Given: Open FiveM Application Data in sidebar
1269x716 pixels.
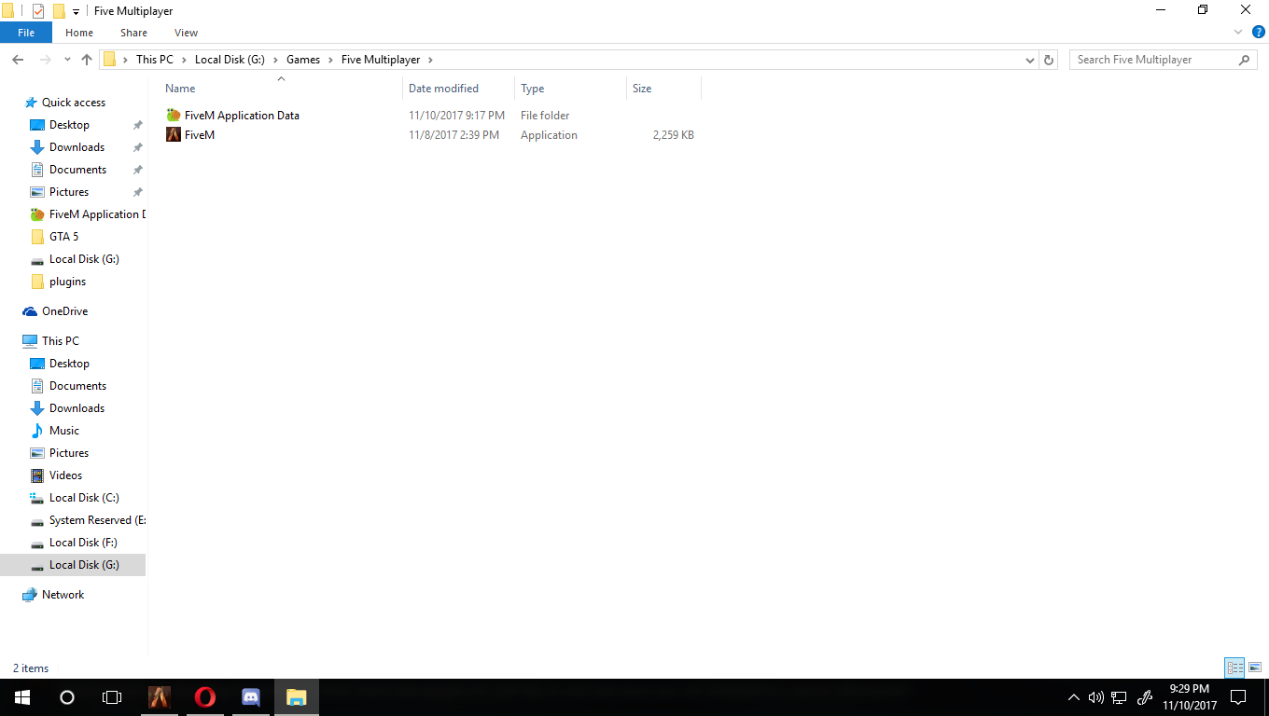Looking at the screenshot, I should [97, 214].
